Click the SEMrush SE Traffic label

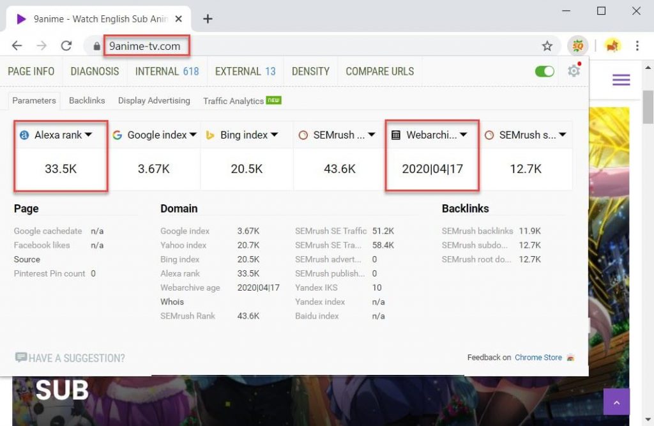coord(331,231)
